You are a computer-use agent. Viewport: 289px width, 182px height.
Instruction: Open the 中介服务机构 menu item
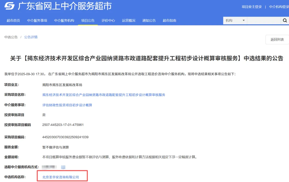(x=64, y=20)
